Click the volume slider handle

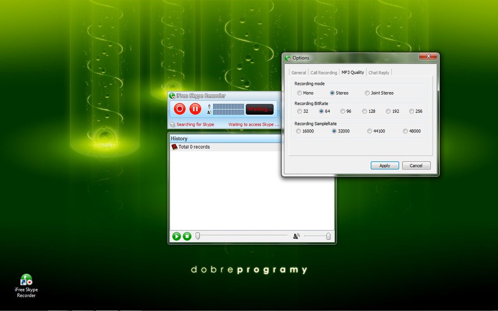pyautogui.click(x=328, y=236)
